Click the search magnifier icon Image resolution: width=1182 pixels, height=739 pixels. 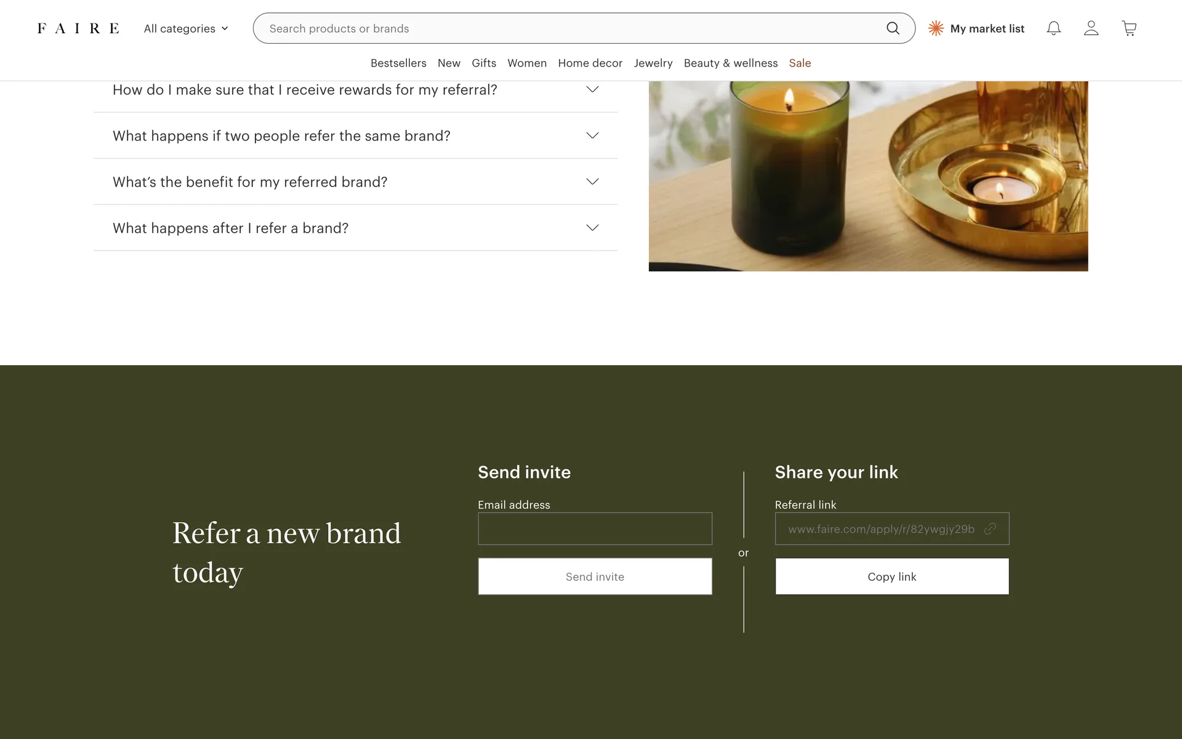pos(893,28)
